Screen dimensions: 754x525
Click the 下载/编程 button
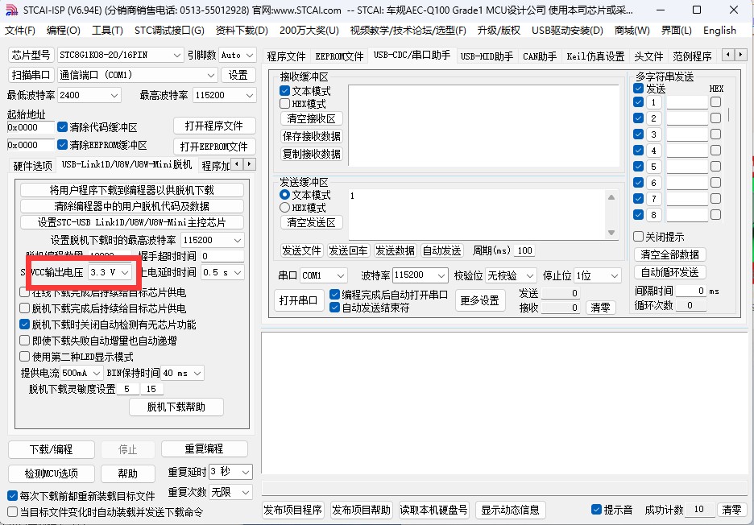tap(52, 449)
